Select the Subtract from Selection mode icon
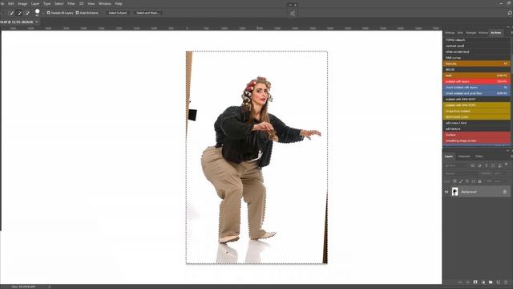513x289 pixels. (27, 13)
